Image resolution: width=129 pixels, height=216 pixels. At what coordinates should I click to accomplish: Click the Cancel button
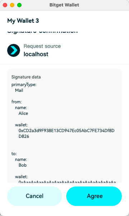point(34,196)
